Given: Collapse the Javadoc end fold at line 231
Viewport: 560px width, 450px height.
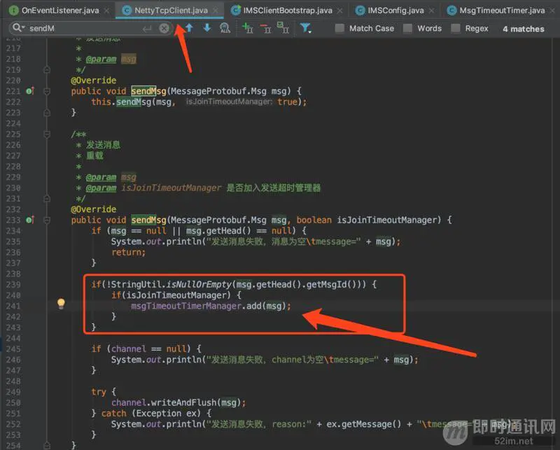Looking at the screenshot, I should pyautogui.click(x=47, y=199).
